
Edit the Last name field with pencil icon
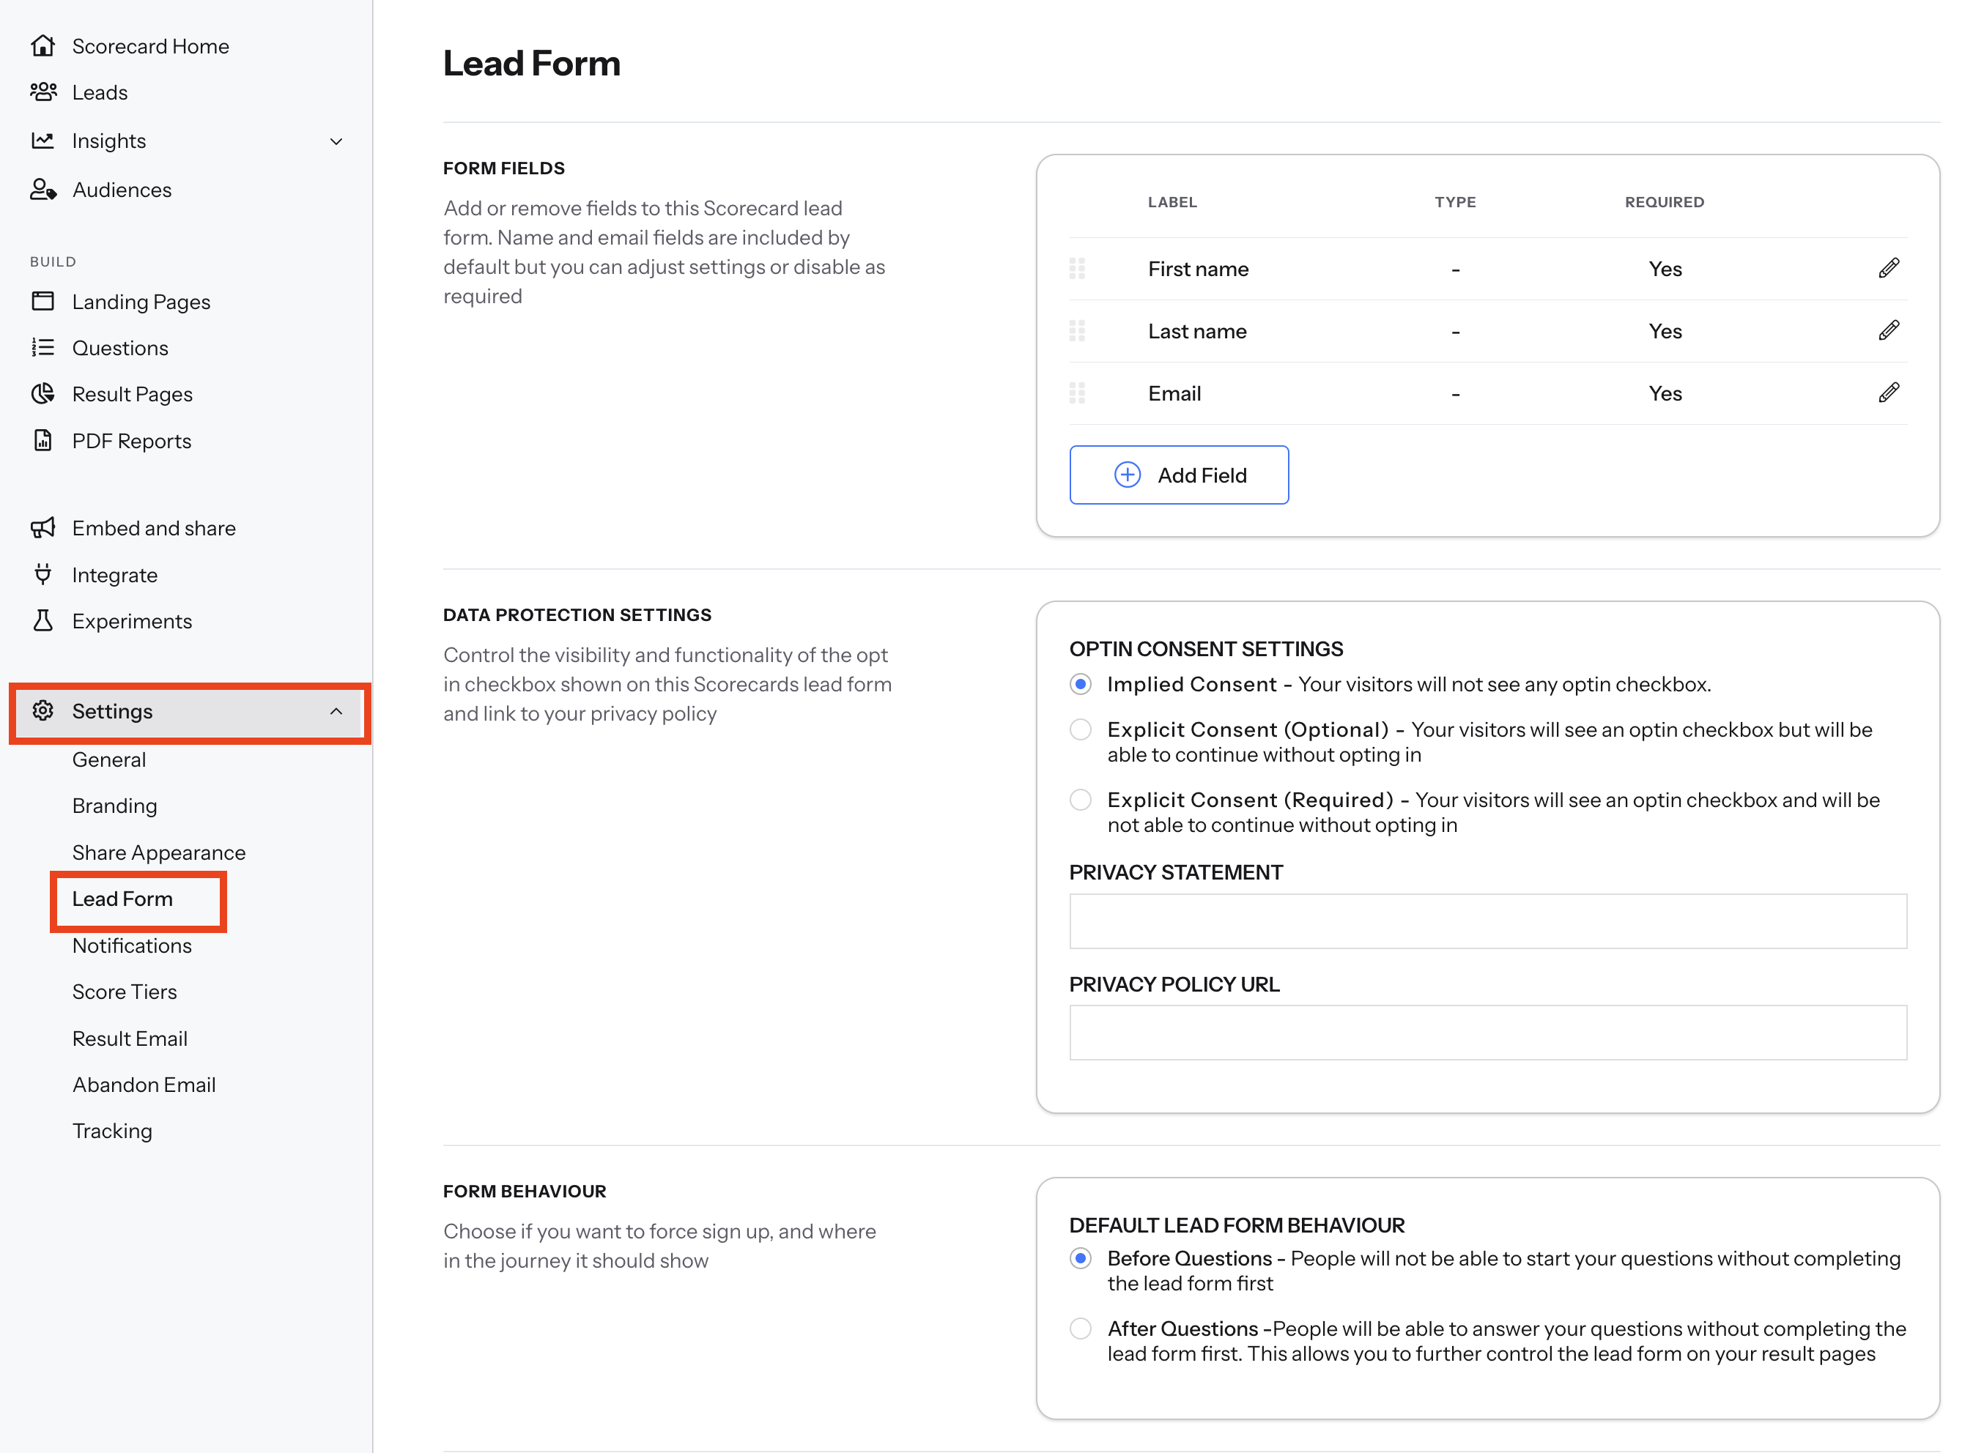pos(1888,331)
